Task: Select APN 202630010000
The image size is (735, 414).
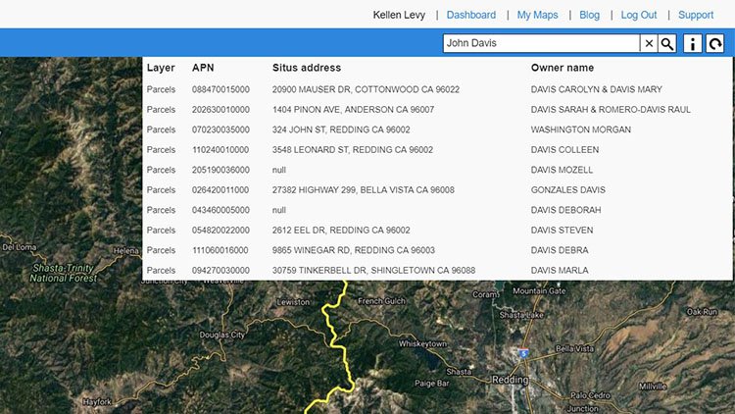Action: tap(220, 109)
